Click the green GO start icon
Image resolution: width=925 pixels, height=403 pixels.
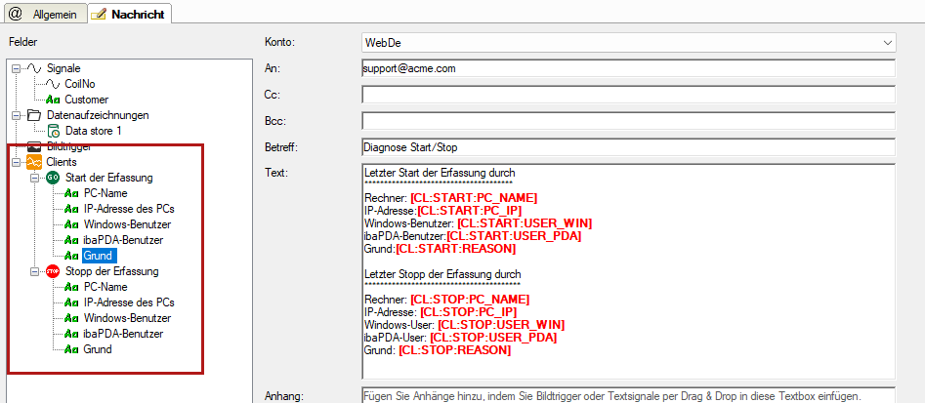pyautogui.click(x=53, y=178)
